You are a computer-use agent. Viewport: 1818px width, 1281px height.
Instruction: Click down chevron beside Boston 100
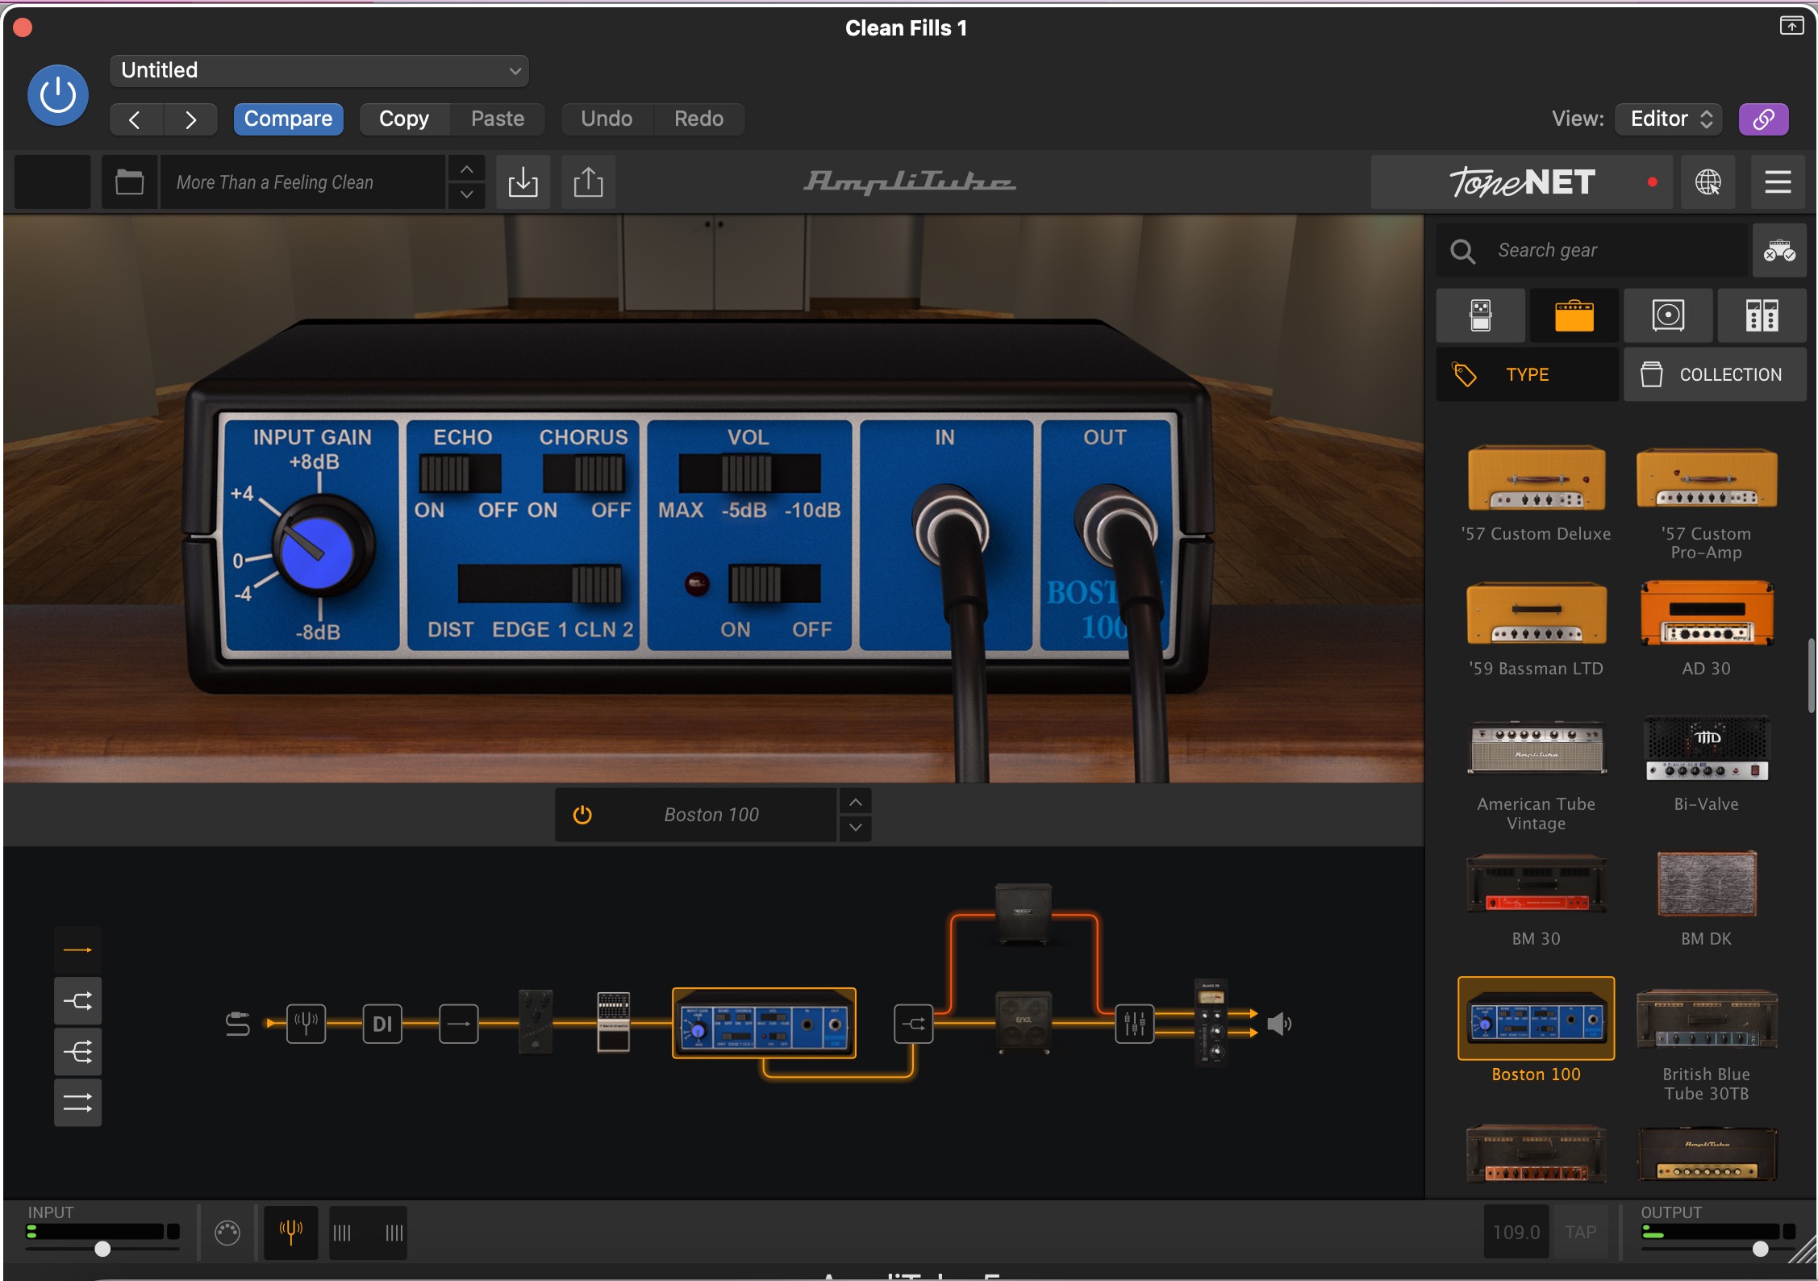(x=856, y=828)
